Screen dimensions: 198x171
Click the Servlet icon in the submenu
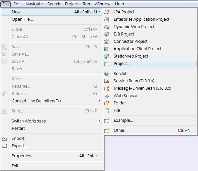click(x=107, y=74)
